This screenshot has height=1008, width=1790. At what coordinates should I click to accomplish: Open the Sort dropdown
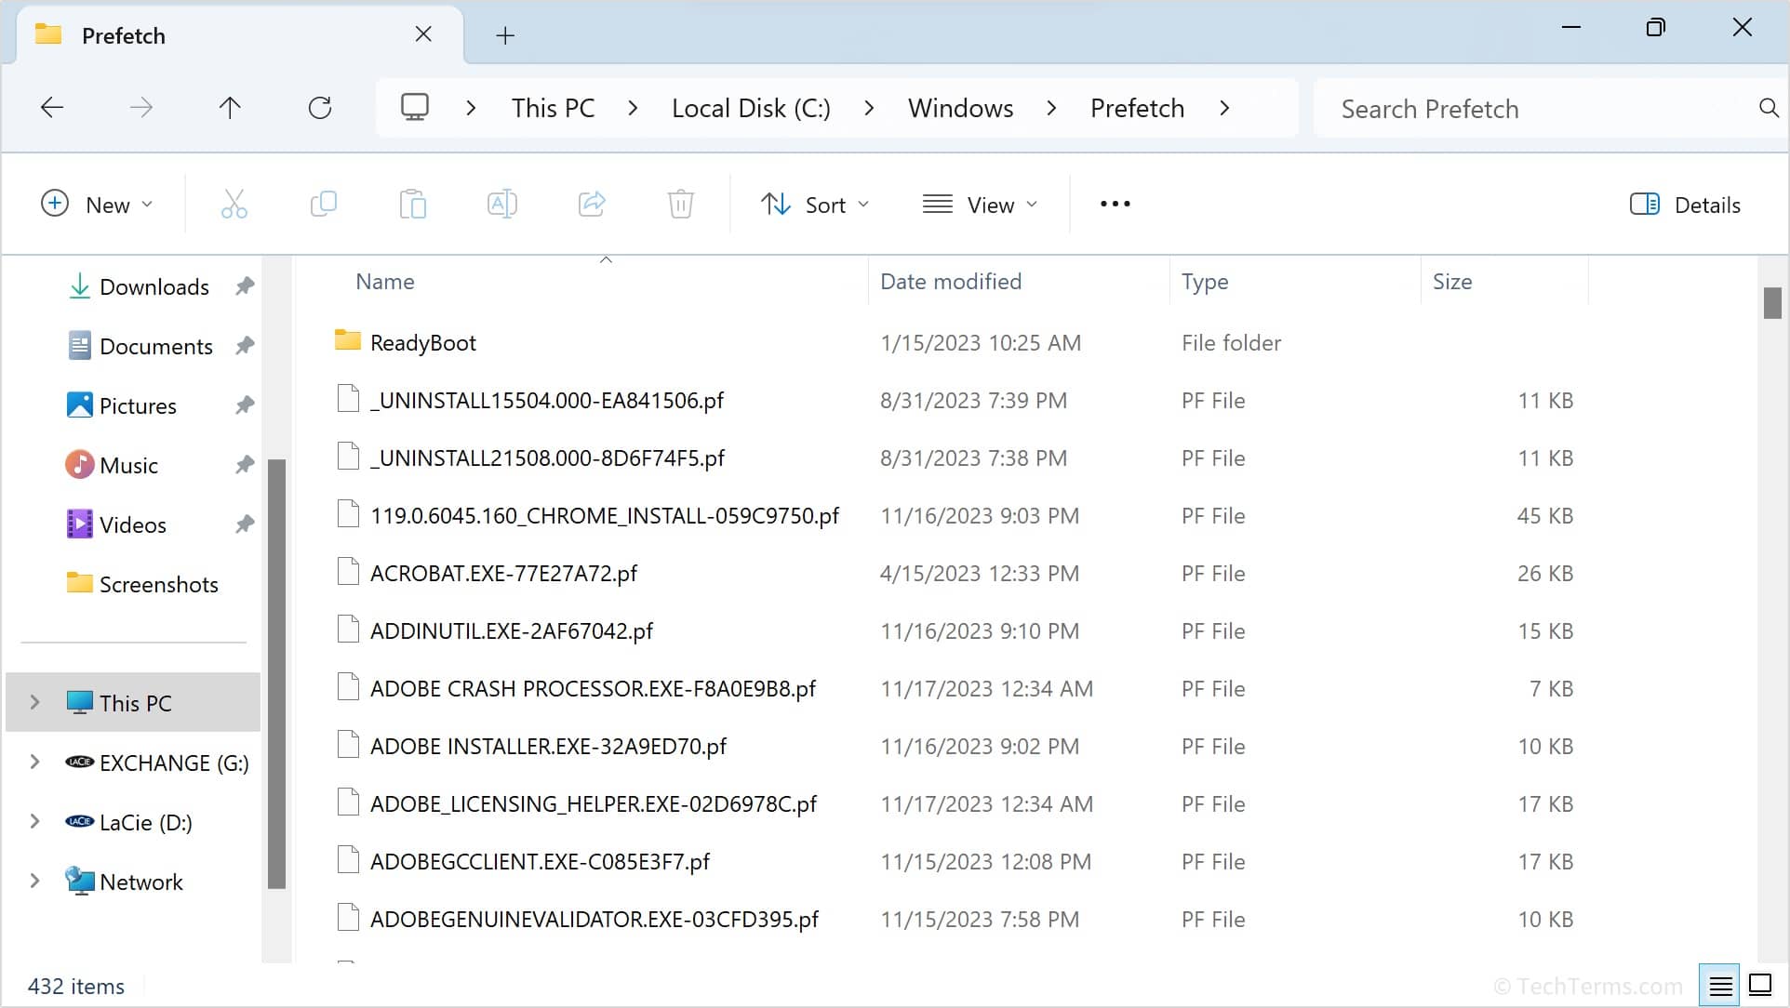pos(815,204)
